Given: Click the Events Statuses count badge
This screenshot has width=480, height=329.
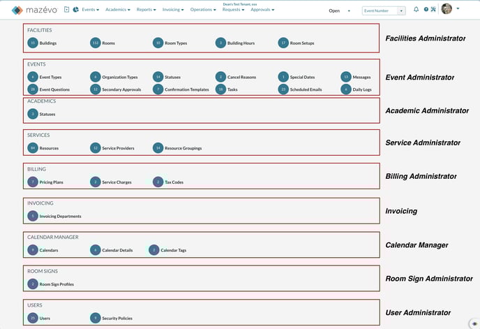Looking at the screenshot, I should [158, 77].
